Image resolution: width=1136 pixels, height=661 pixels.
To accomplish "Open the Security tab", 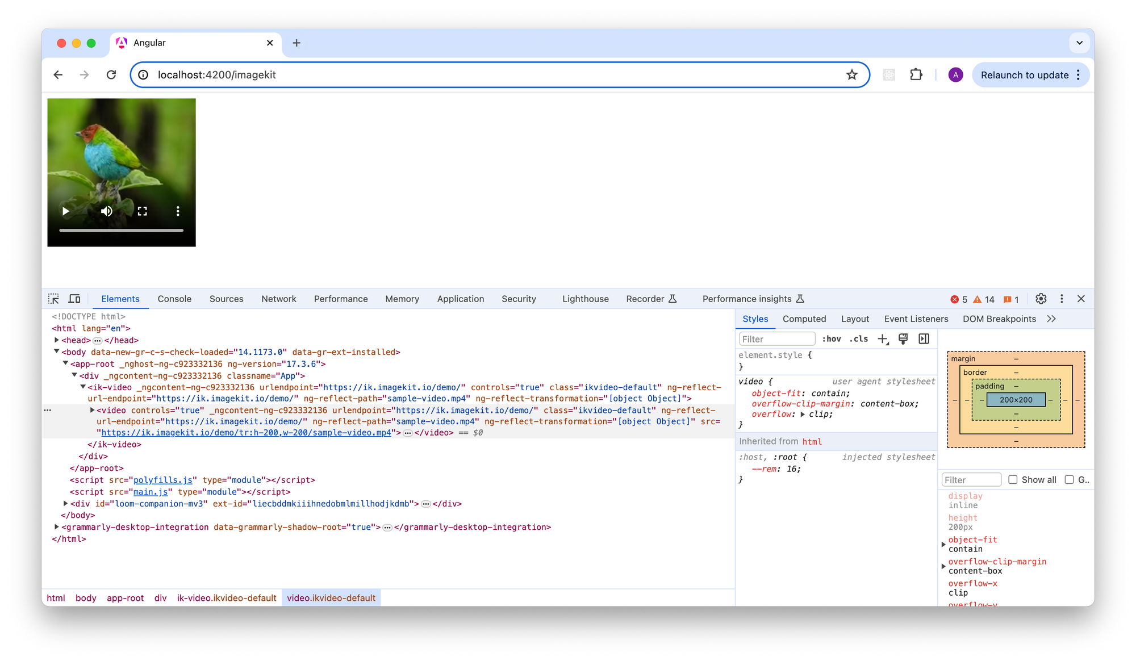I will click(519, 299).
